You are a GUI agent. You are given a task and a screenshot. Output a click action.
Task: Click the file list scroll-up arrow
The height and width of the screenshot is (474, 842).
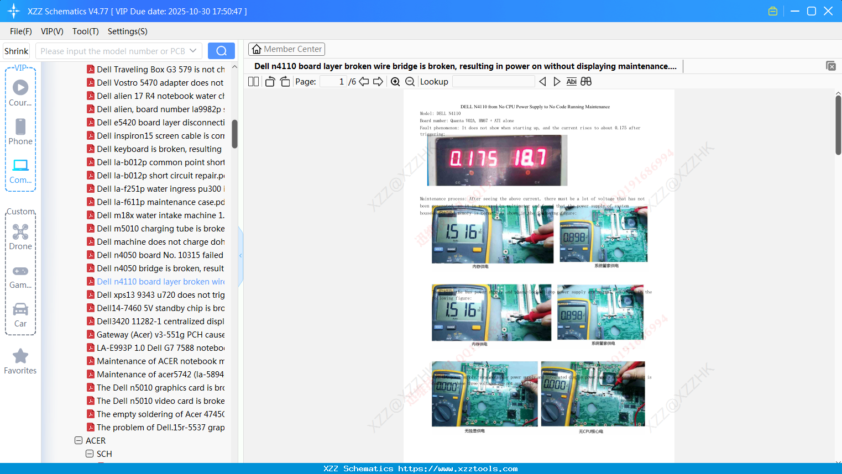(234, 67)
